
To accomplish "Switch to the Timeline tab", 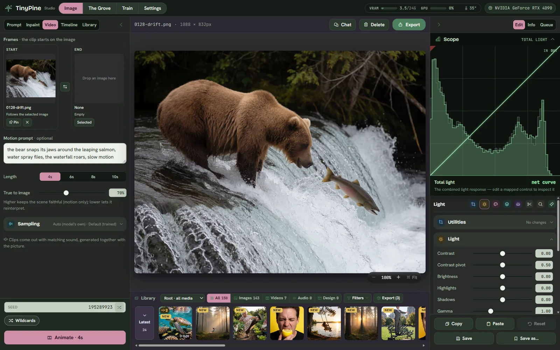I will tap(69, 25).
